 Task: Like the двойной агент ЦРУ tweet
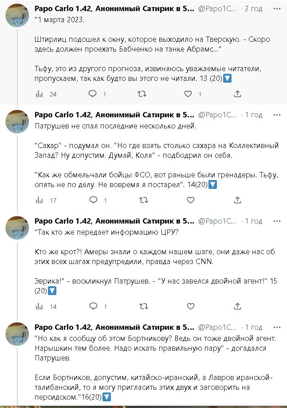coord(191,306)
